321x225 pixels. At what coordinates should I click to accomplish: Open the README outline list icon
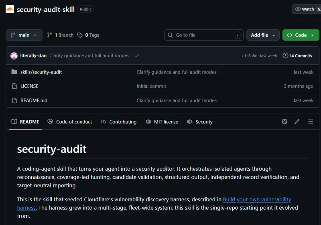pos(310,121)
